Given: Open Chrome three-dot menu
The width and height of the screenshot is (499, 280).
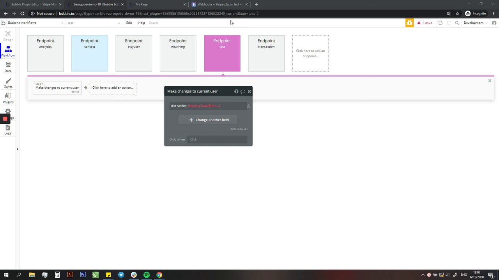Looking at the screenshot, I should (x=494, y=13).
